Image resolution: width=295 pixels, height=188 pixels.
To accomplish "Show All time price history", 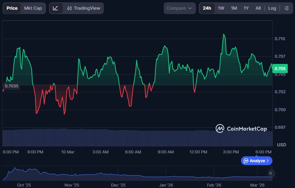I will (258, 8).
